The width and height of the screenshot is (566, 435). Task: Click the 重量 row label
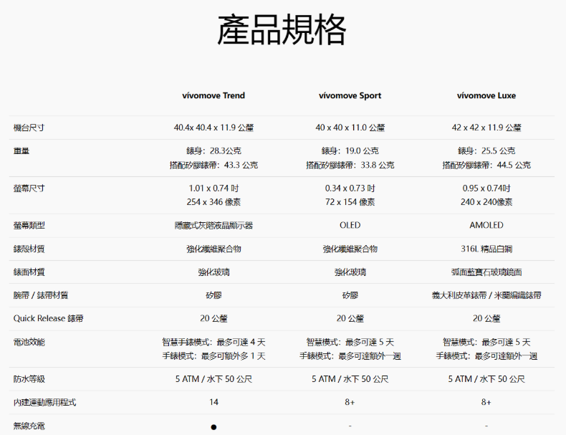(x=21, y=150)
